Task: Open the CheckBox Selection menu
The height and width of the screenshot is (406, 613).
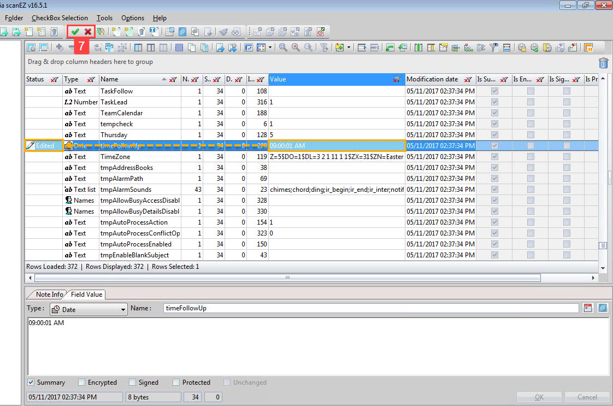Action: pyautogui.click(x=60, y=18)
